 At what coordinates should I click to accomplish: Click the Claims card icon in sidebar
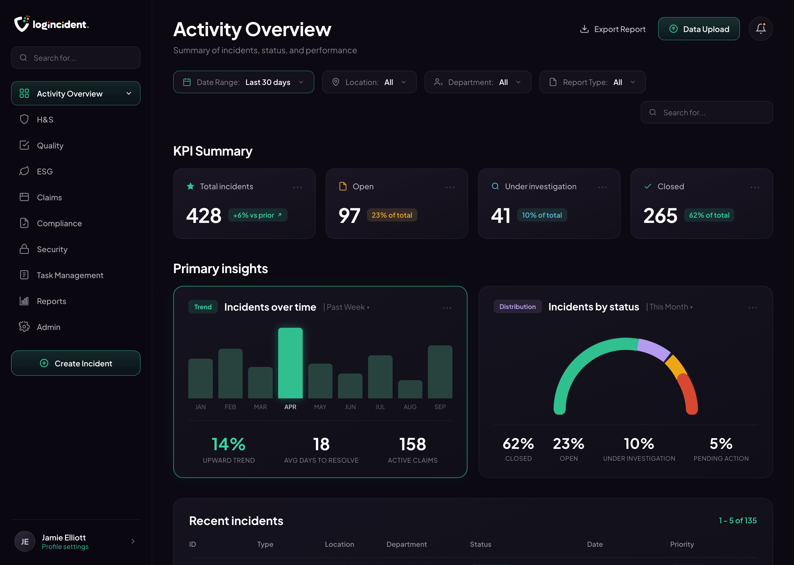[x=24, y=197]
